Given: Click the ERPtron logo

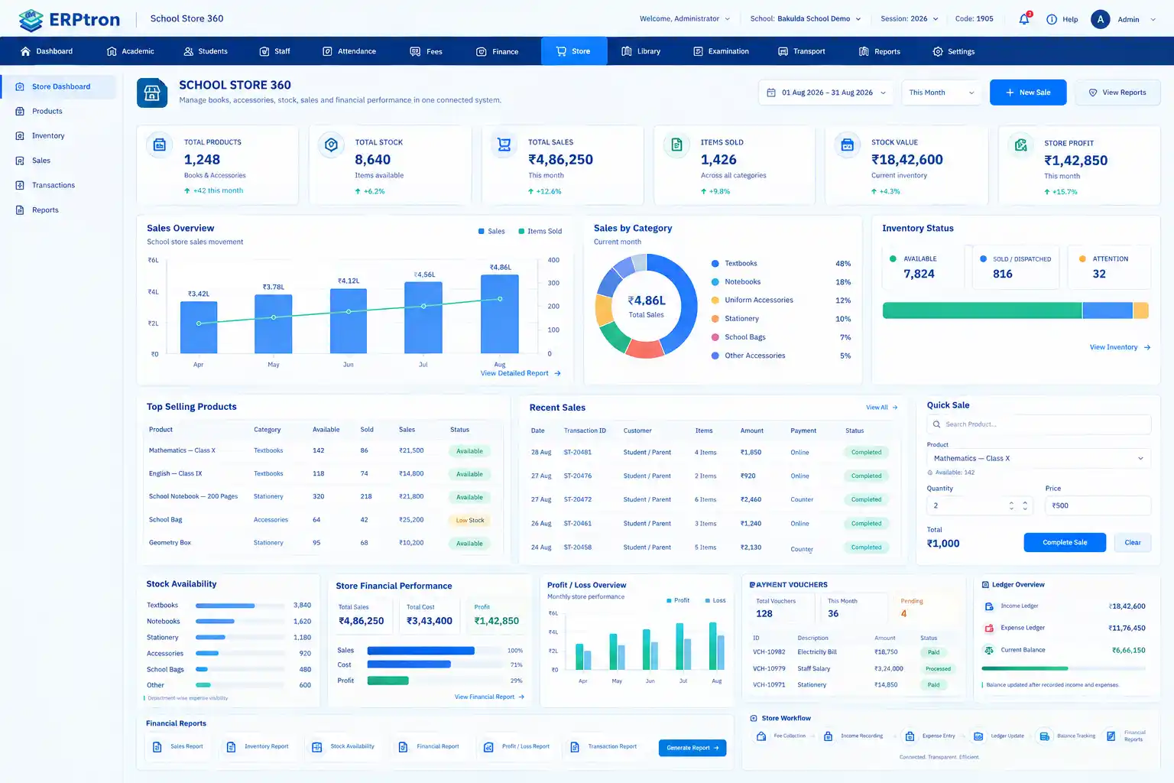Looking at the screenshot, I should (70, 19).
